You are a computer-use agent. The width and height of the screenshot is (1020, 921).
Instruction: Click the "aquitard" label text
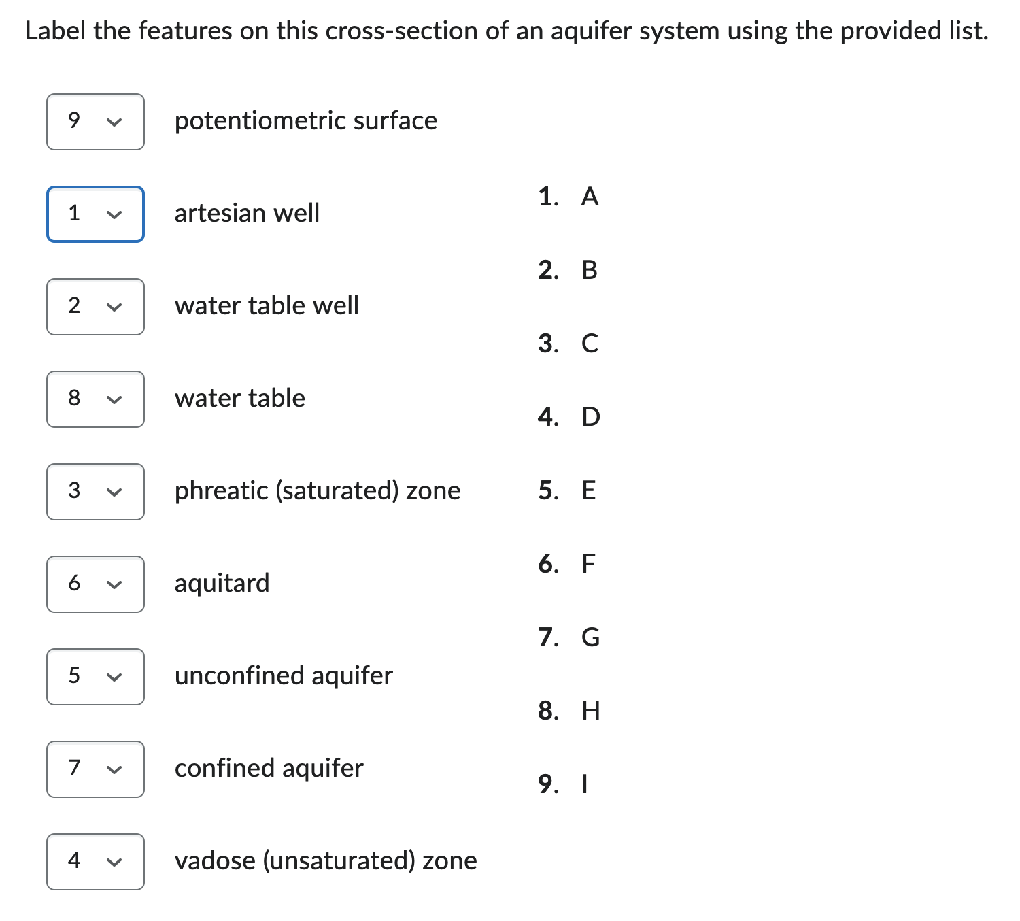click(x=222, y=584)
